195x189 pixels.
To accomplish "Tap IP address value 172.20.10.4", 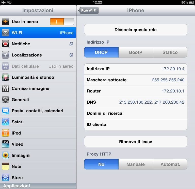I will [x=173, y=69].
